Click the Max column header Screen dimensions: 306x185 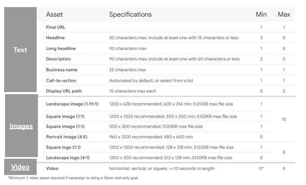click(x=284, y=15)
